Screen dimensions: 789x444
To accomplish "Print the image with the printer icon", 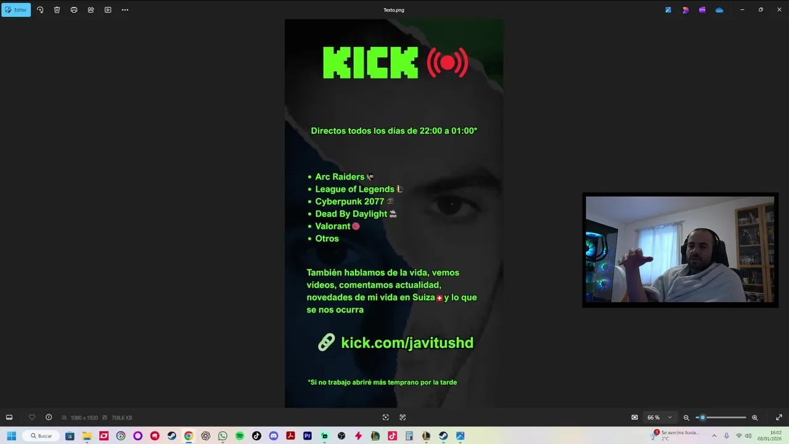I will (74, 10).
